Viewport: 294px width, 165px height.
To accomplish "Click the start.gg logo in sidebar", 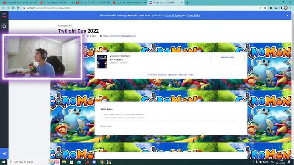I will tap(4, 15).
